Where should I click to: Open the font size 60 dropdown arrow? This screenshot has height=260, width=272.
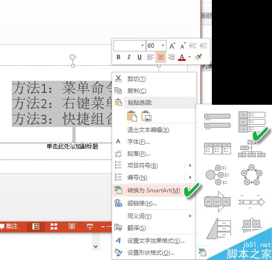163,46
